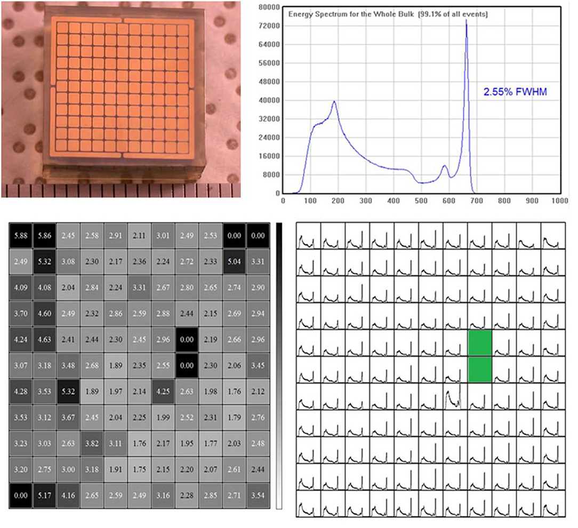578x528 pixels.
Task: Select the map cell showing 4.16
Action: coord(68,495)
